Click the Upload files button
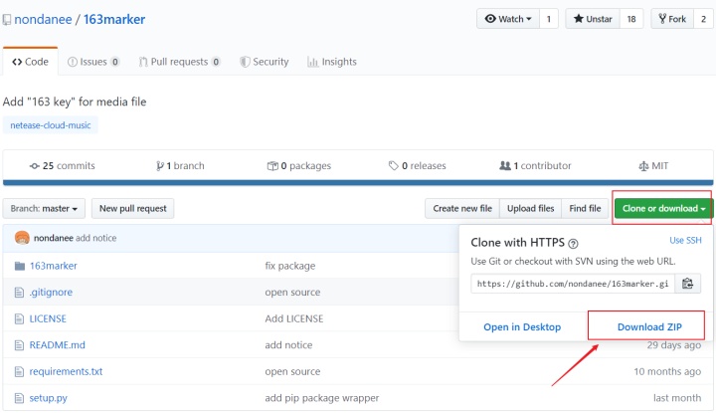This screenshot has height=413, width=716. coord(531,208)
